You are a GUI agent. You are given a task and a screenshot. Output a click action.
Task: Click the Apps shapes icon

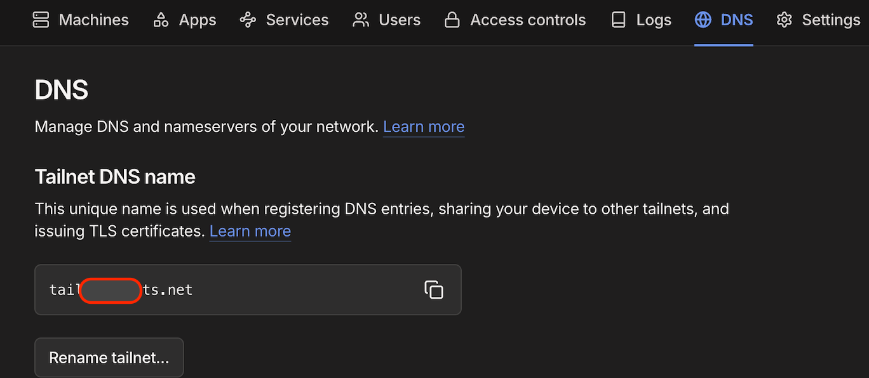(161, 20)
